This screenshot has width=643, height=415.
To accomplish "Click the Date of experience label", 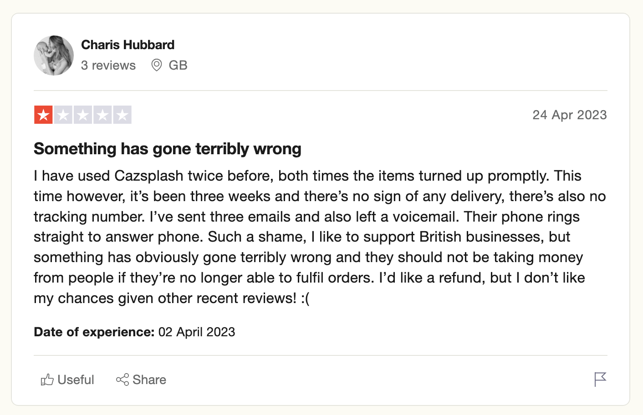I will [94, 332].
